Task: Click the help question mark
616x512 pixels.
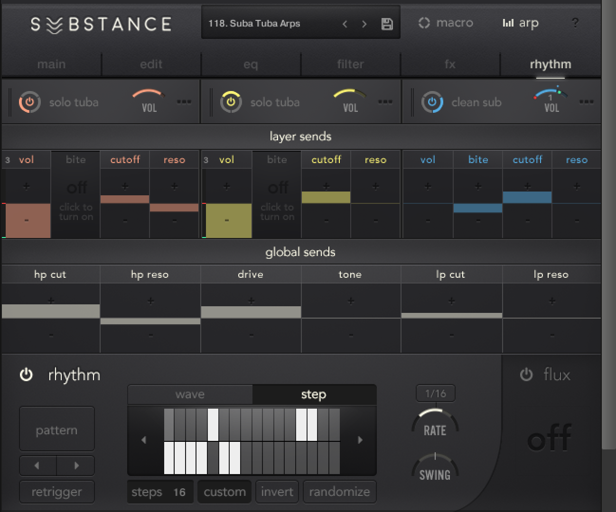Action: coord(575,22)
